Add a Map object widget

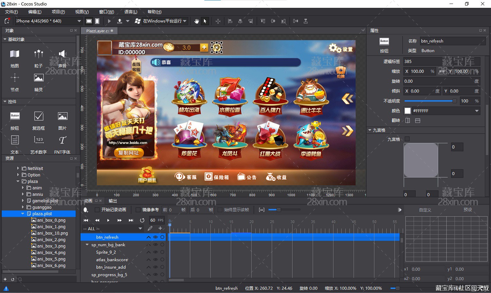tap(15, 58)
